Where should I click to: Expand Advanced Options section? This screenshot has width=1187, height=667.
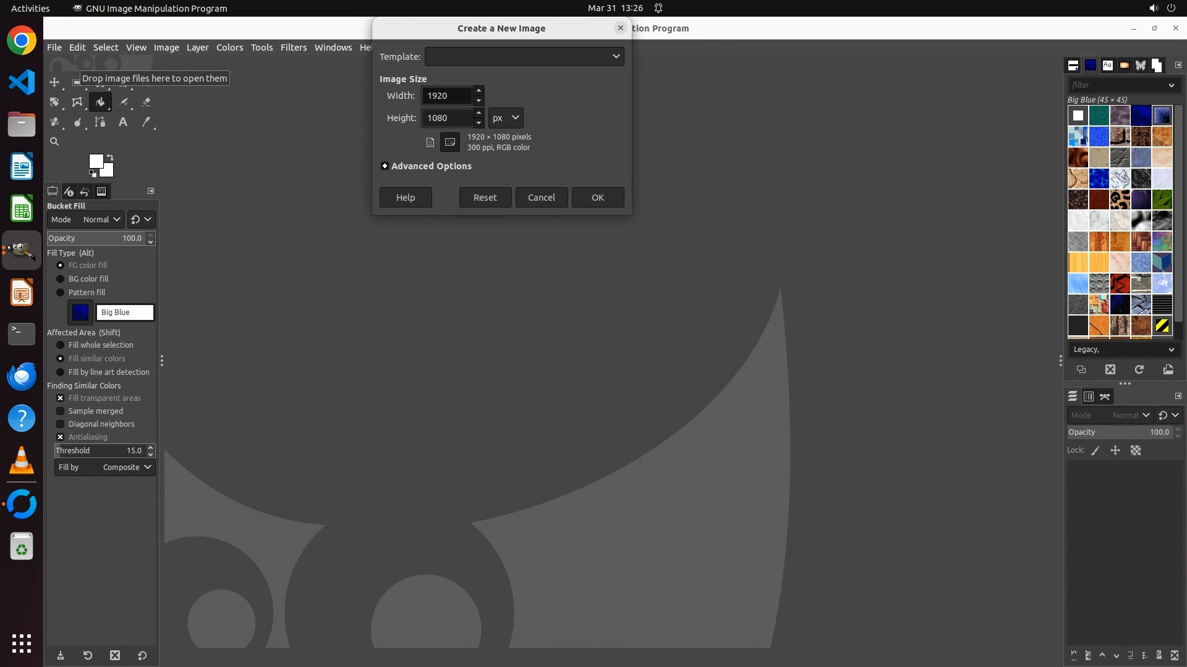[x=385, y=166]
